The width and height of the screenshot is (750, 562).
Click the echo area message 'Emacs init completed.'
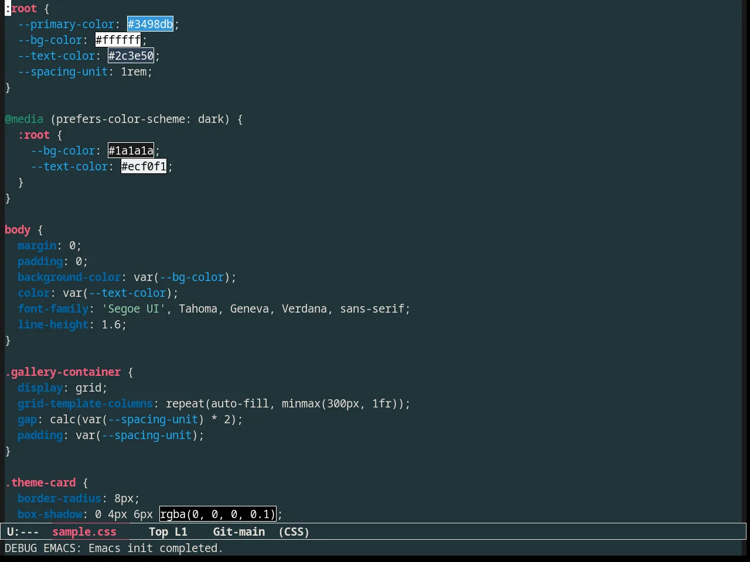[156, 548]
